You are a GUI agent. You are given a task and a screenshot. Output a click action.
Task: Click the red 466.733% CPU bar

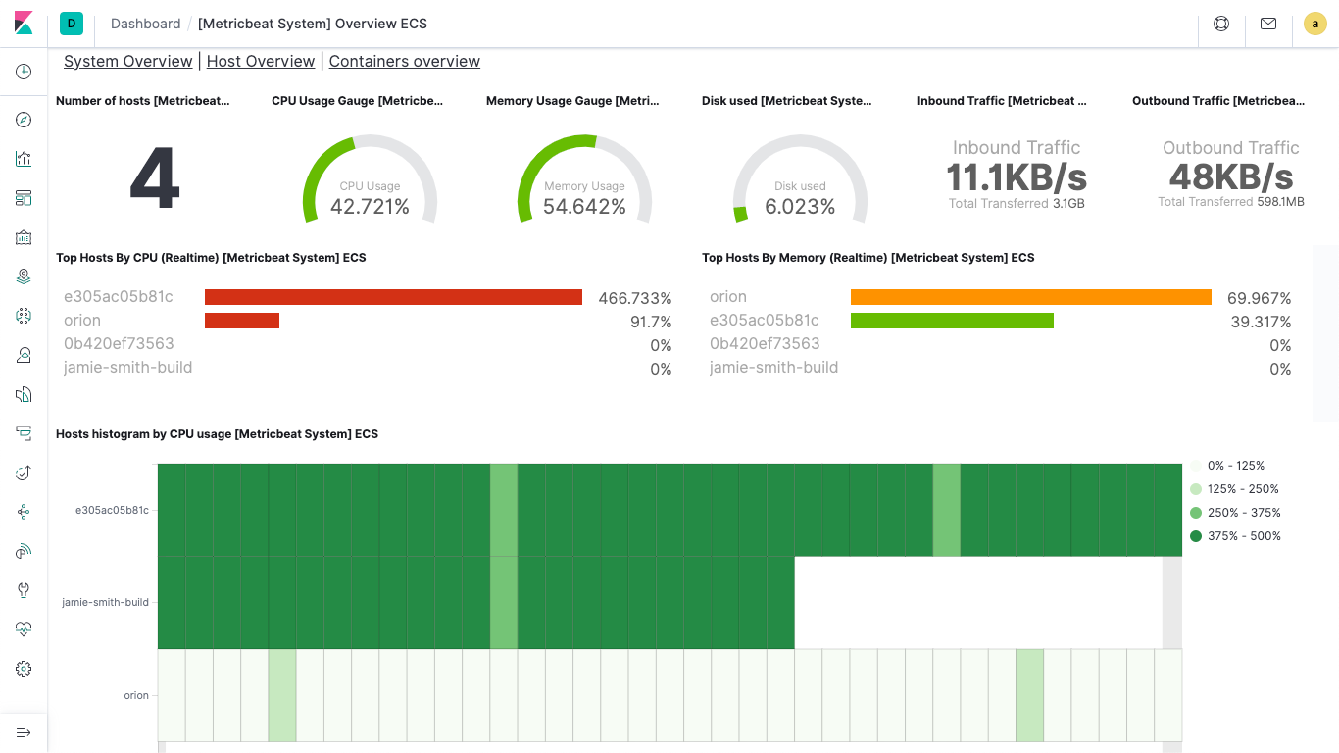coord(393,297)
